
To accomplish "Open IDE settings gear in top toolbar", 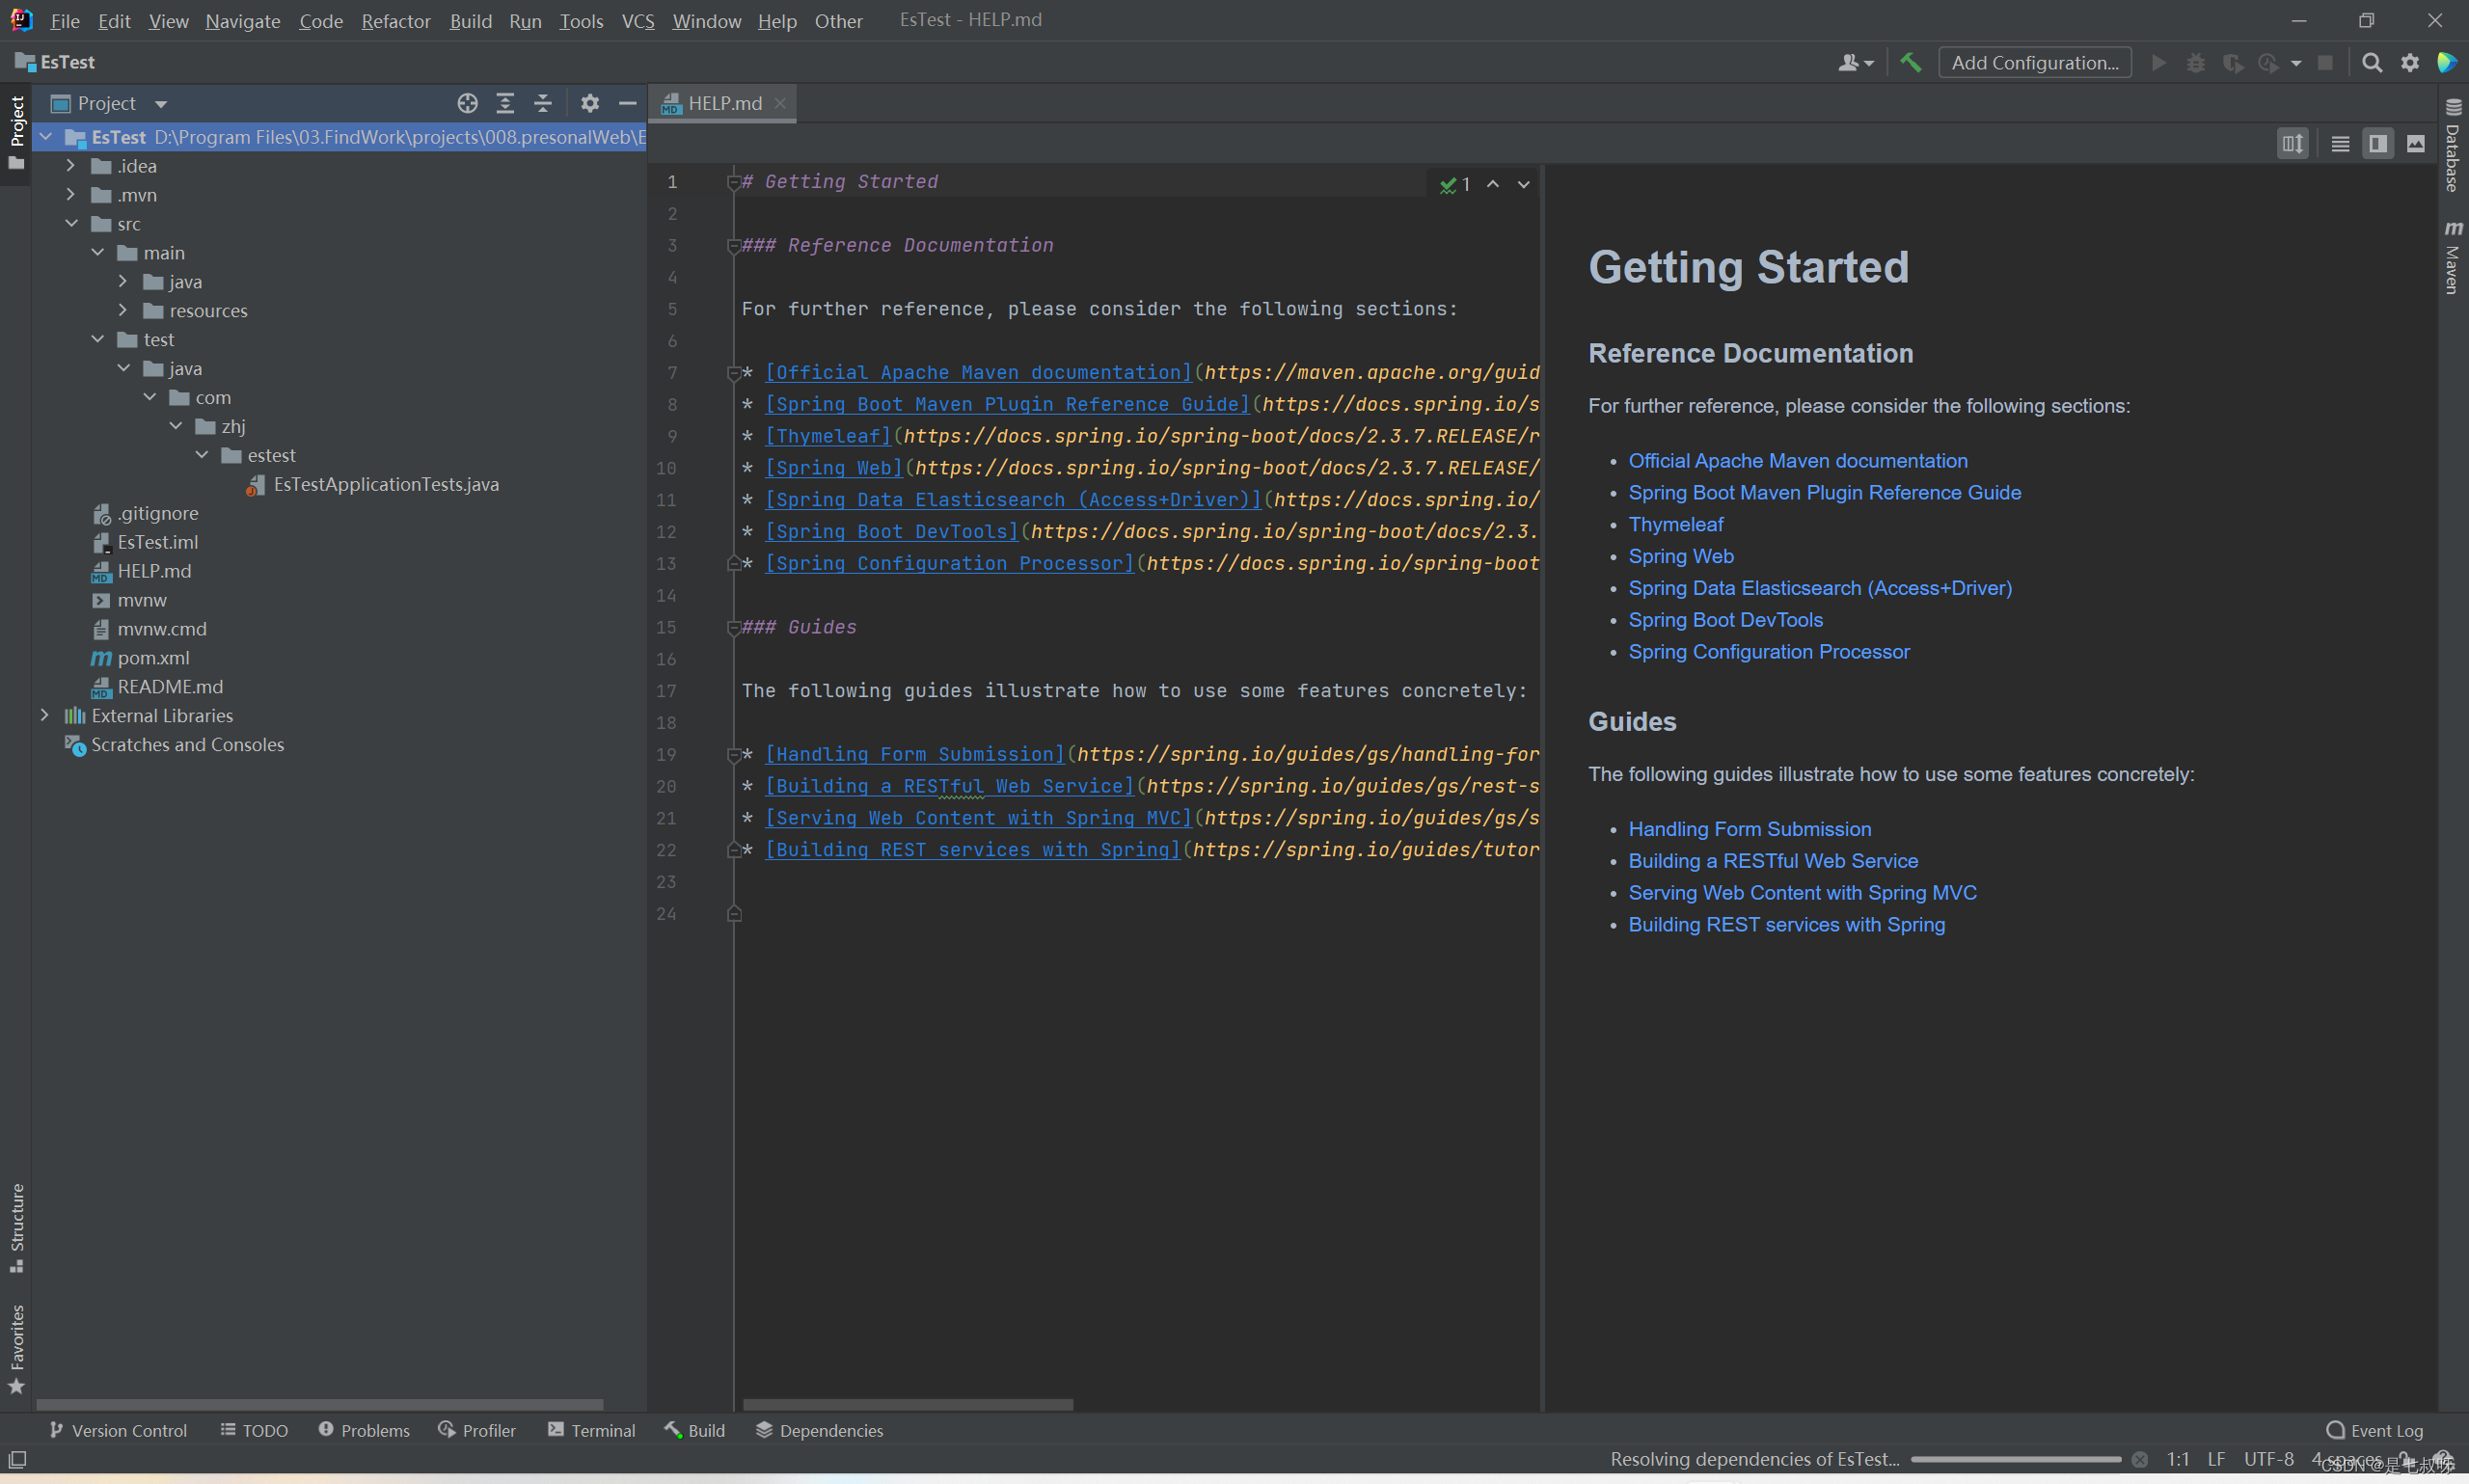I will pos(2410,62).
